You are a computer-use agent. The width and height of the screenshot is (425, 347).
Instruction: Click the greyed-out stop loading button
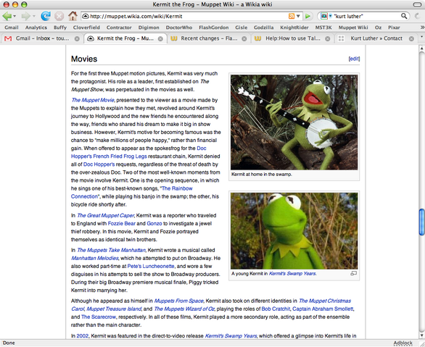coord(59,16)
